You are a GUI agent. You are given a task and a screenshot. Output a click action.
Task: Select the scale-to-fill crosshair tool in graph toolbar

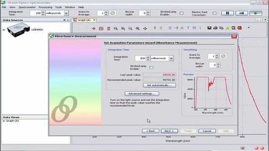click(94, 29)
